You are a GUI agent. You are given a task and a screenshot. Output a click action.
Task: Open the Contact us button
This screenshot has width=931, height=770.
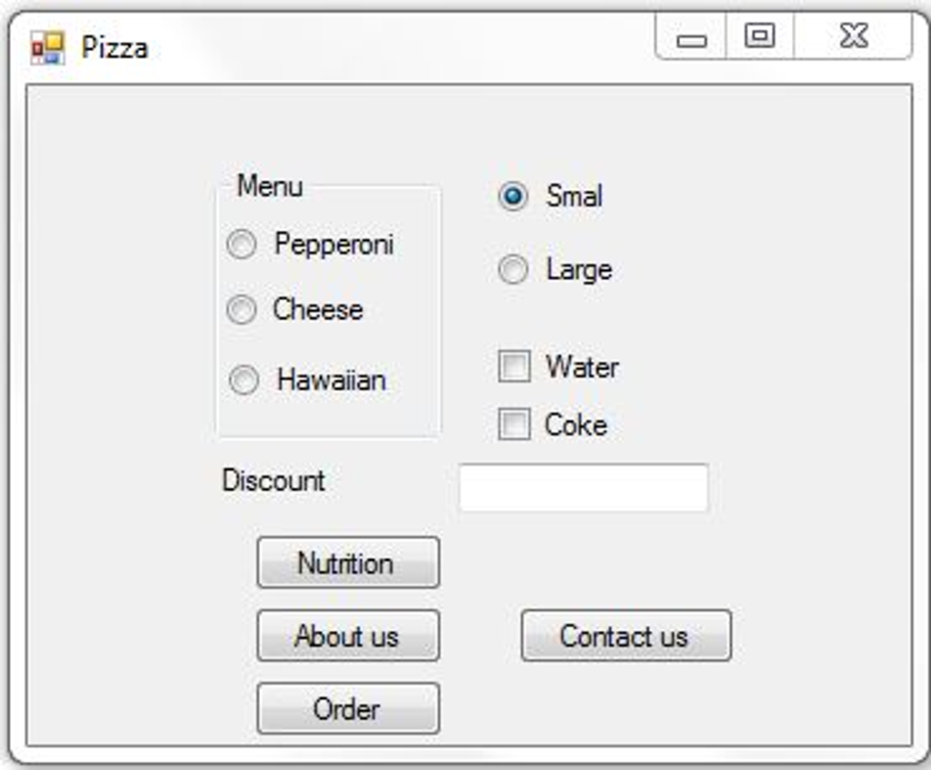626,635
